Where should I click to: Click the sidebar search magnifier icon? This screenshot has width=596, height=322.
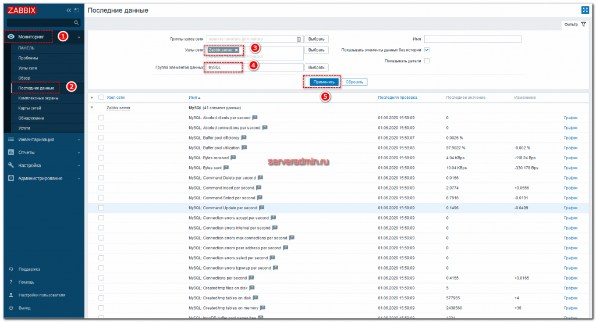point(76,23)
